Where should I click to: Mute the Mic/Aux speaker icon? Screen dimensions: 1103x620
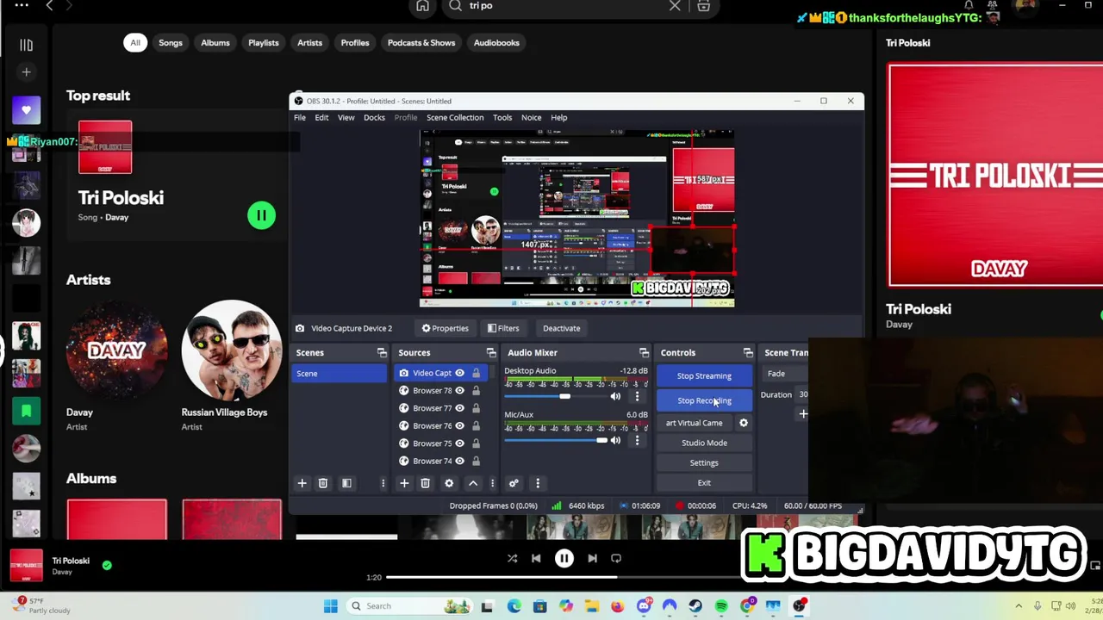(615, 440)
